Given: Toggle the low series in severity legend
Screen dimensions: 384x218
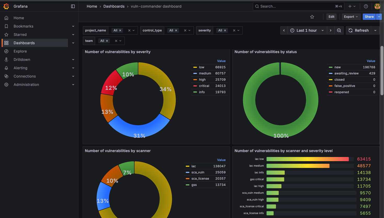Looking at the screenshot, I should pyautogui.click(x=201, y=67).
